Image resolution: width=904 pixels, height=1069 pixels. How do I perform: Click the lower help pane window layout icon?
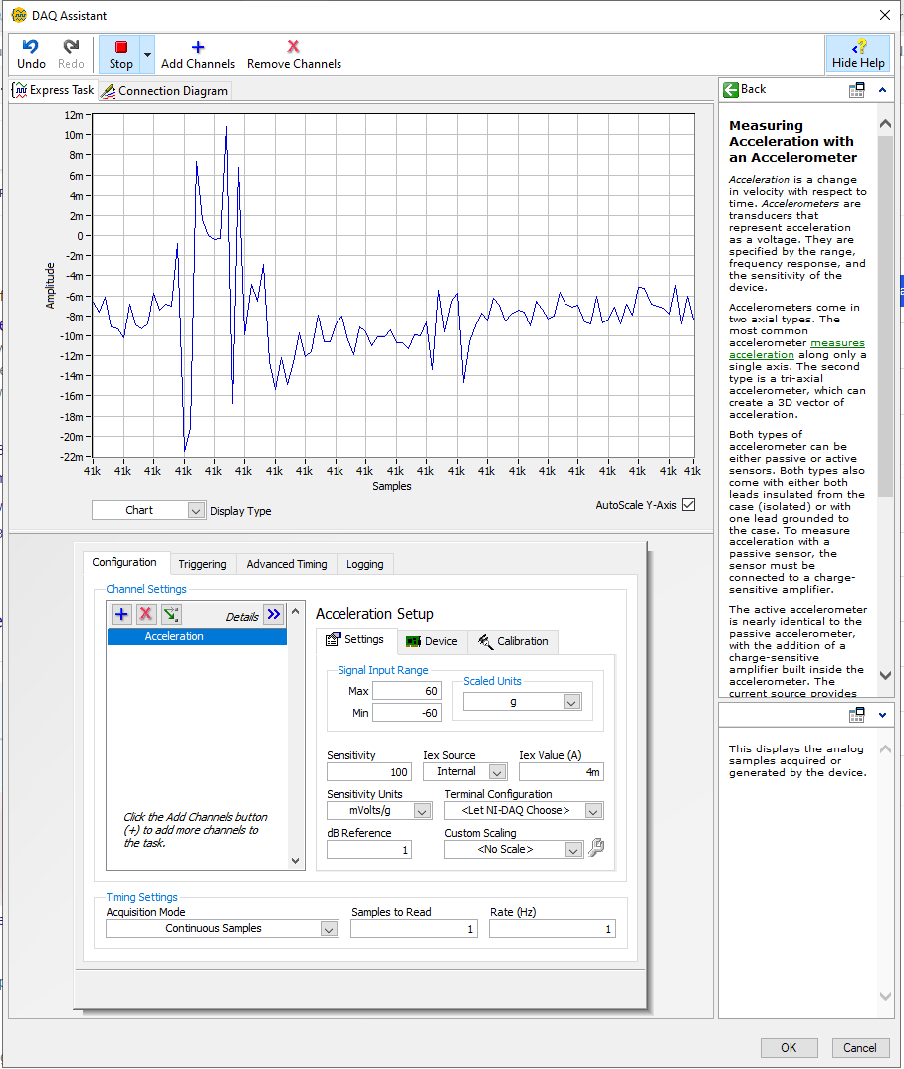pos(857,715)
